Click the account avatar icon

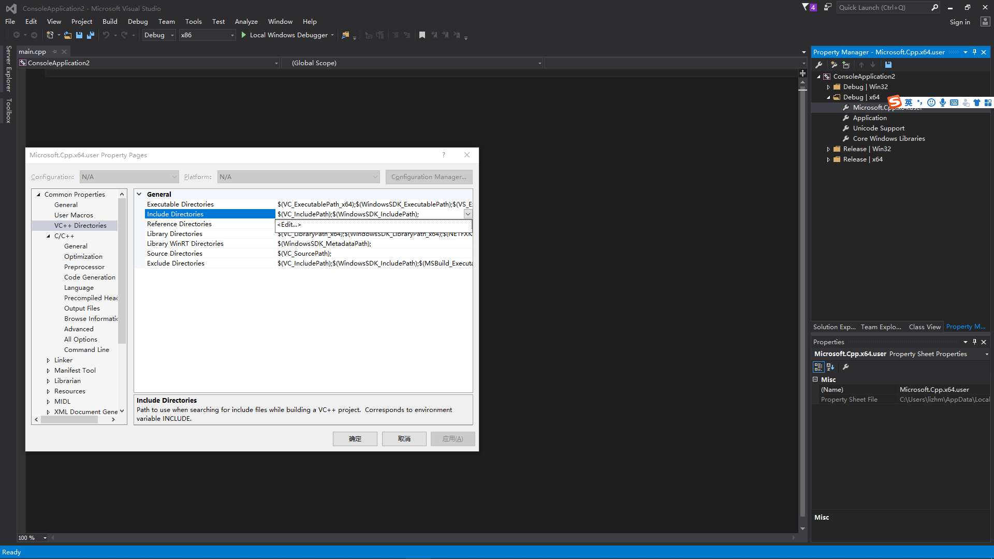(x=985, y=22)
